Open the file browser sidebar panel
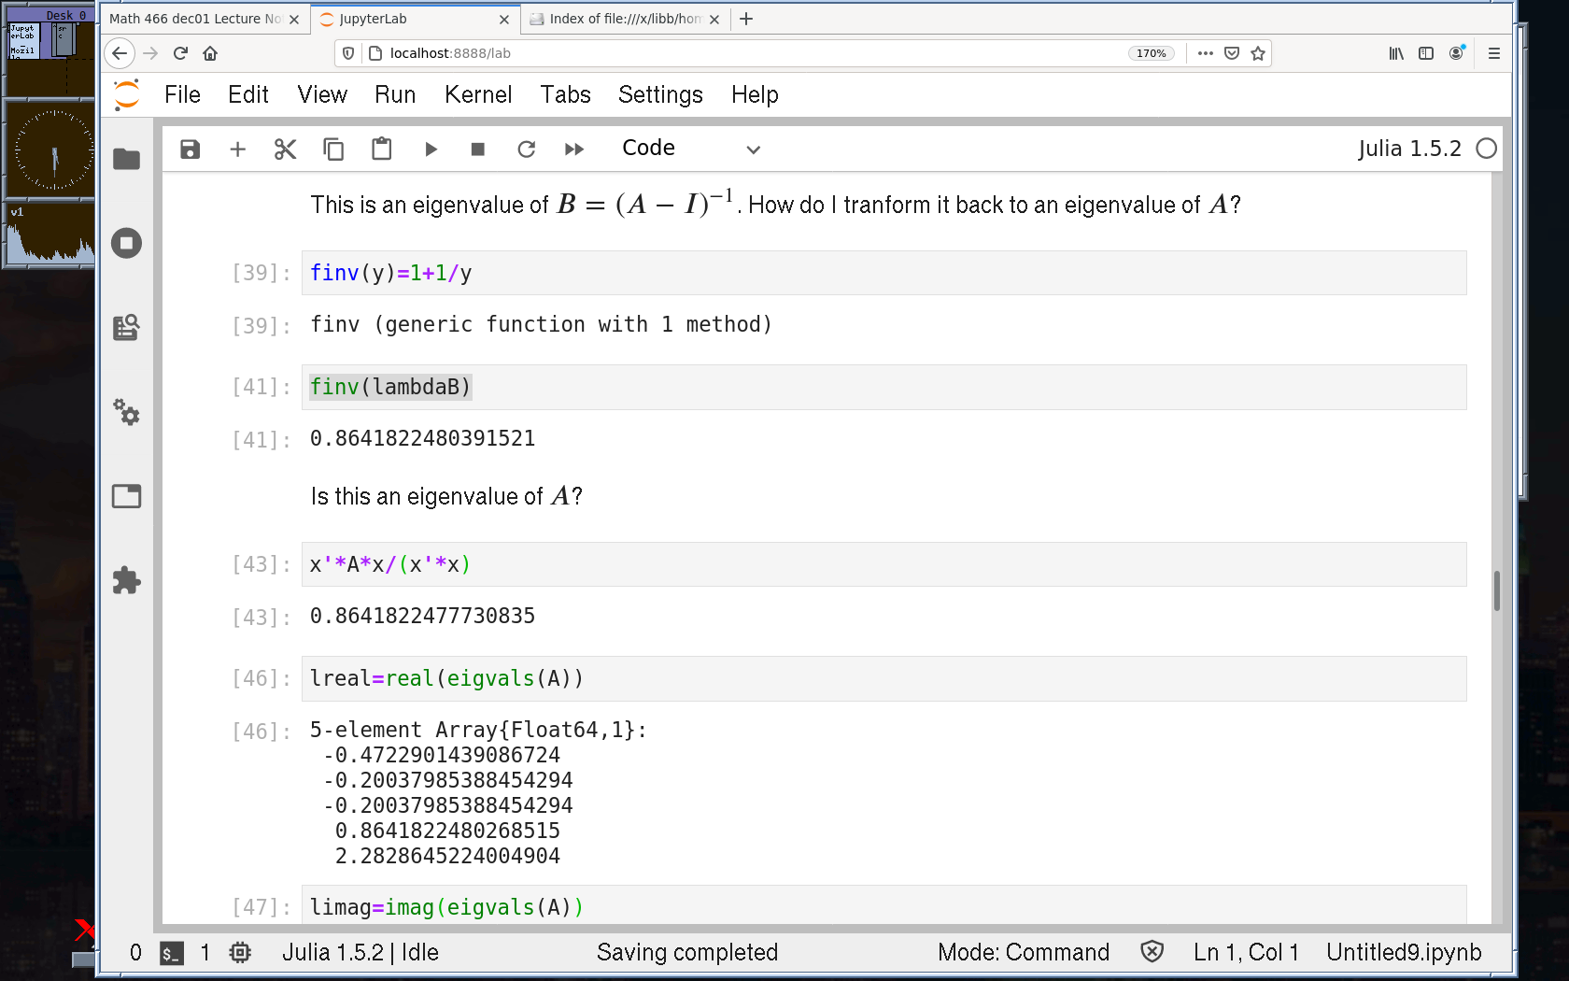The width and height of the screenshot is (1569, 981). 126,160
